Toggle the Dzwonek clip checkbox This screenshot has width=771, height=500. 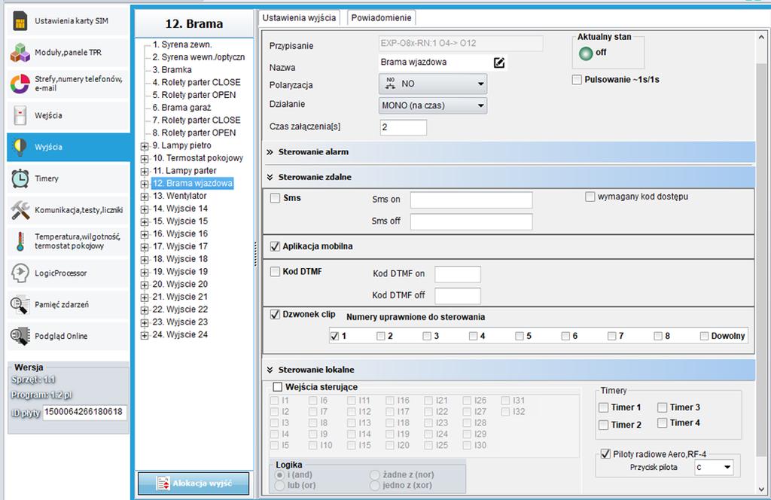[x=275, y=314]
